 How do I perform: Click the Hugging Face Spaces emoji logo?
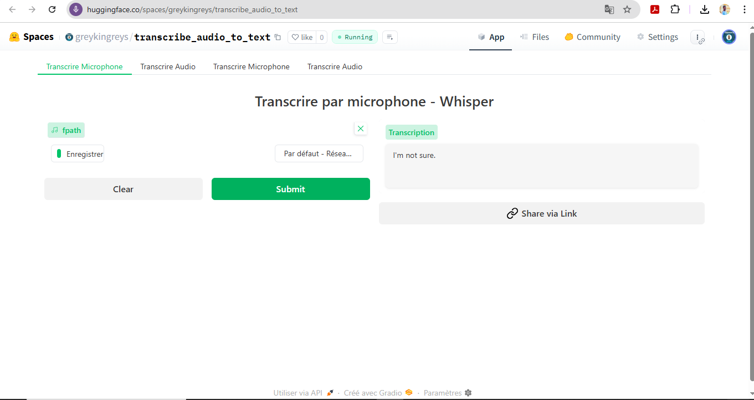pos(14,37)
